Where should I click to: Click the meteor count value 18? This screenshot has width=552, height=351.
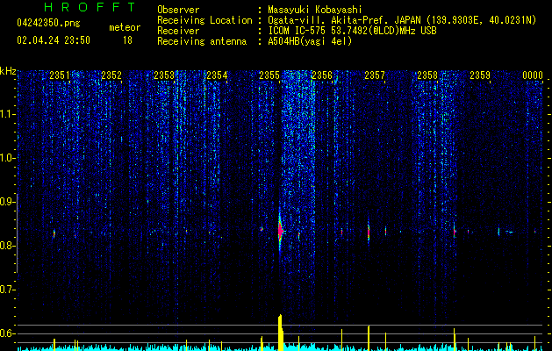(127, 40)
